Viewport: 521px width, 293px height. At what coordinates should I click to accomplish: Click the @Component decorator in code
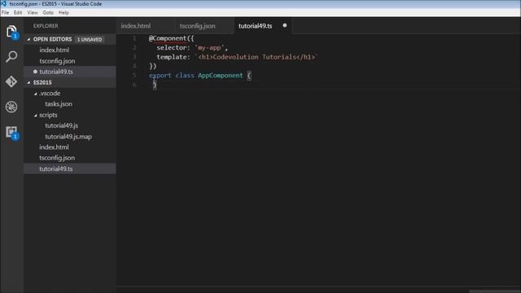coord(168,38)
